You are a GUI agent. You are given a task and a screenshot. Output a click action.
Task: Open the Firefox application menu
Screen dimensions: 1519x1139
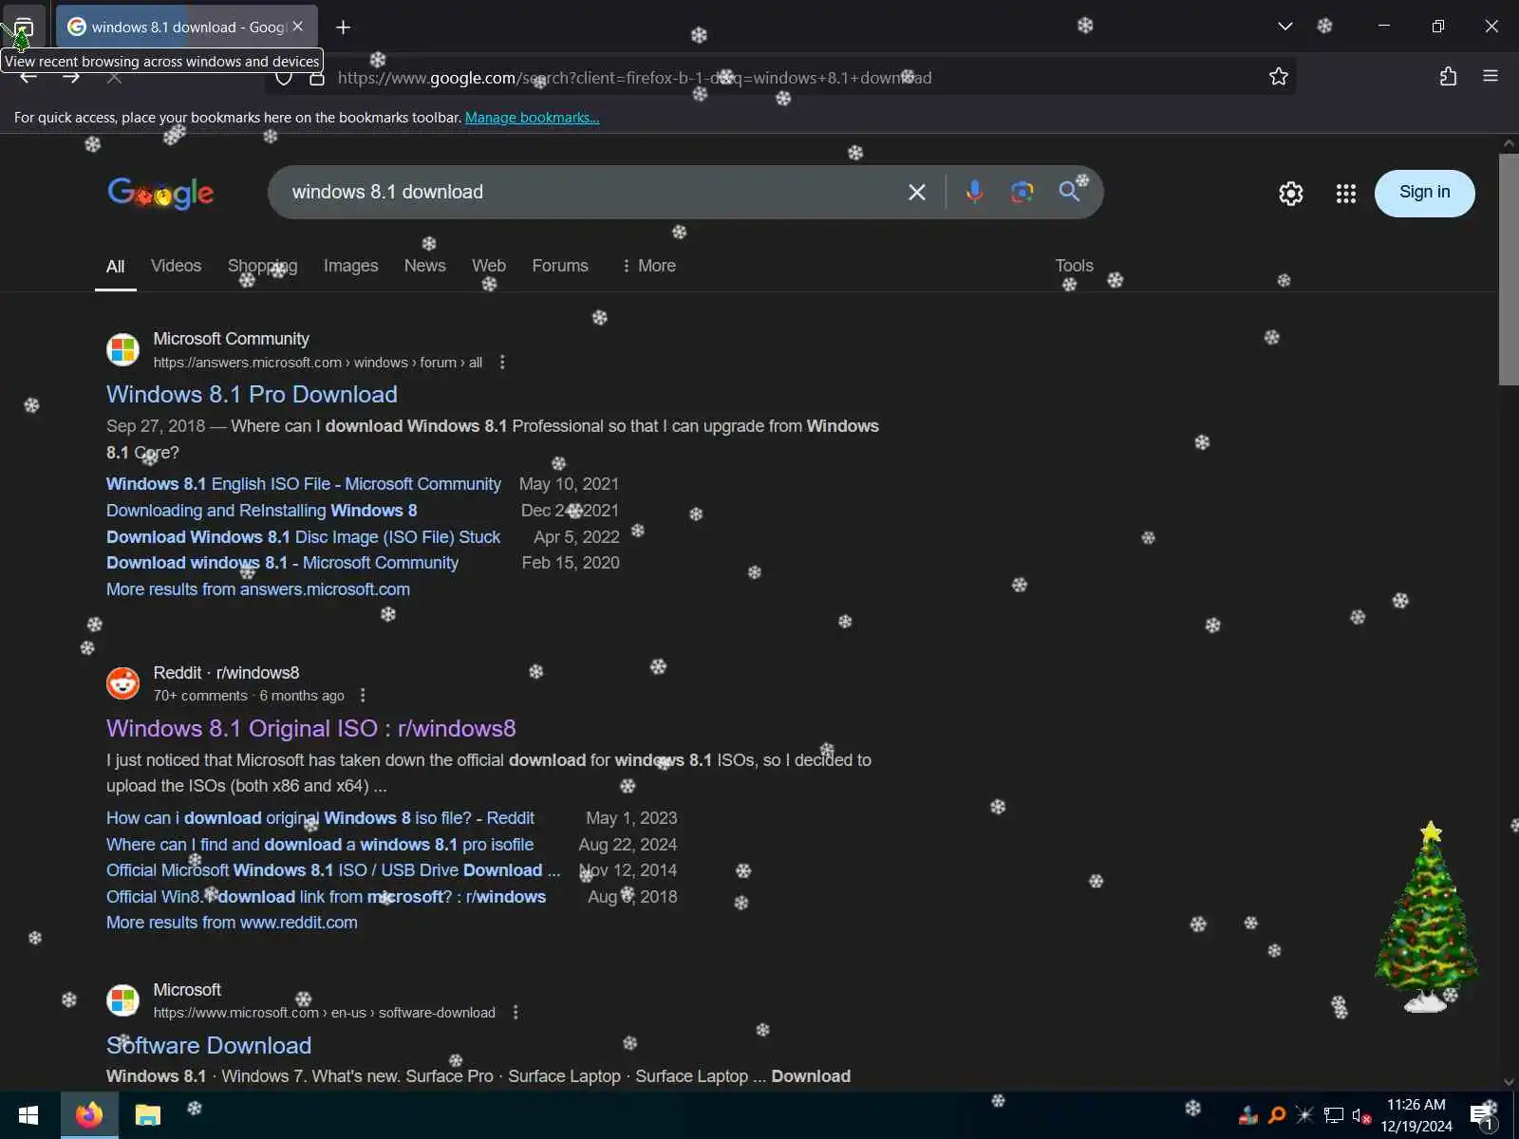[1491, 76]
